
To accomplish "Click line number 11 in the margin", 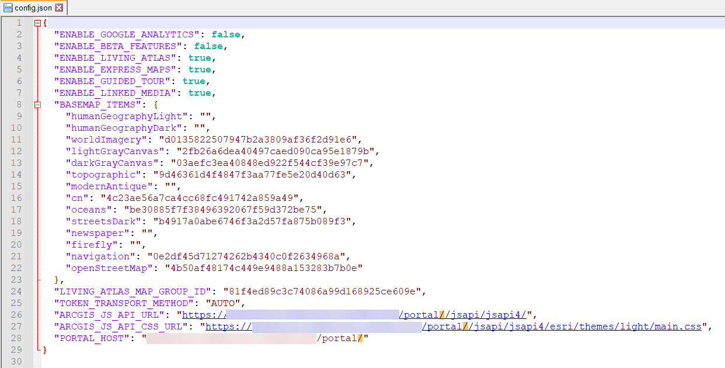I will [x=16, y=139].
